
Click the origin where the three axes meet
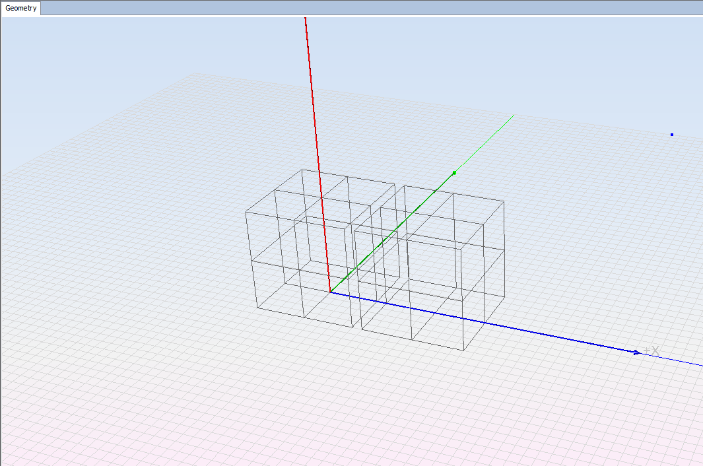(x=330, y=292)
